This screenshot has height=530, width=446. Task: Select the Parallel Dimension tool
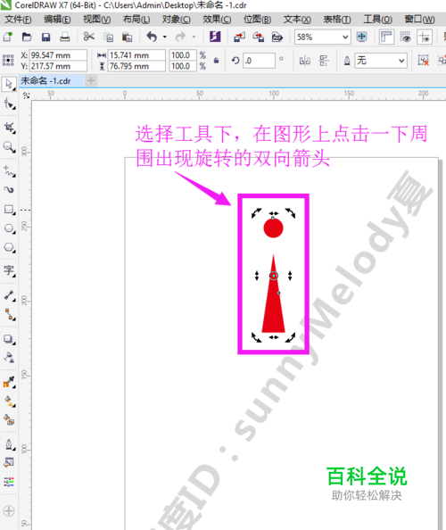(9, 295)
